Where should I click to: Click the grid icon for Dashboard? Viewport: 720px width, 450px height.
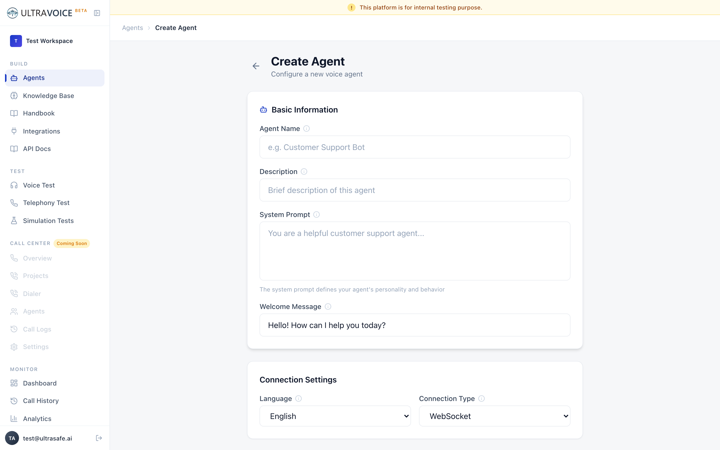14,383
